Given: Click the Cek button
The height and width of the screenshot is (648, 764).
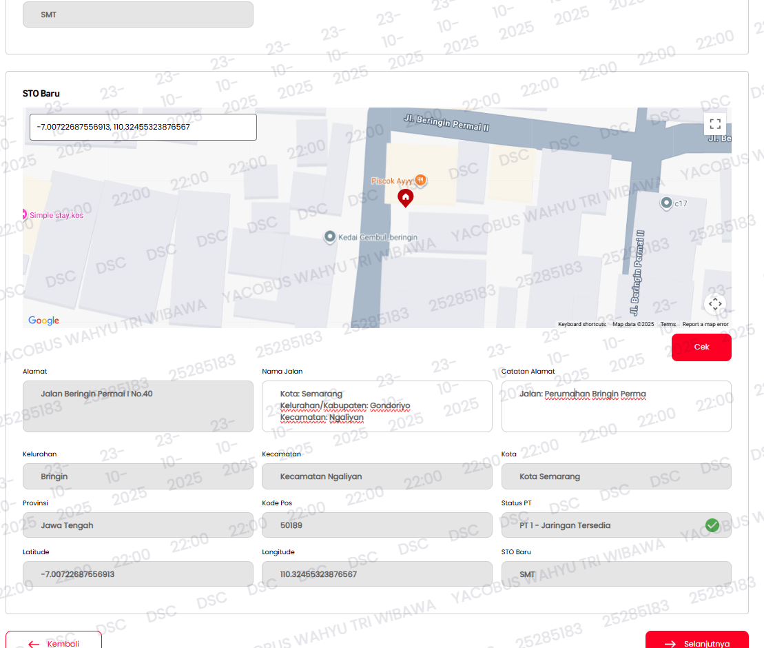Looking at the screenshot, I should (701, 347).
